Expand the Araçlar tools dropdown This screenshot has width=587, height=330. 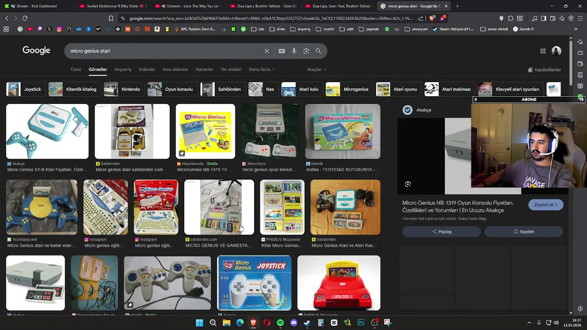pyautogui.click(x=316, y=70)
